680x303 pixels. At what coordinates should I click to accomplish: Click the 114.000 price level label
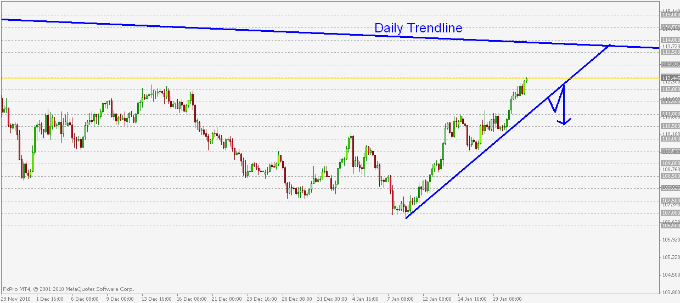click(669, 40)
